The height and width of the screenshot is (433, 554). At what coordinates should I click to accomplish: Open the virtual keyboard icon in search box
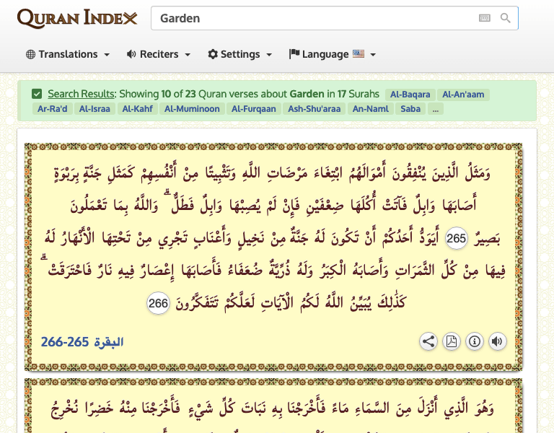click(485, 18)
